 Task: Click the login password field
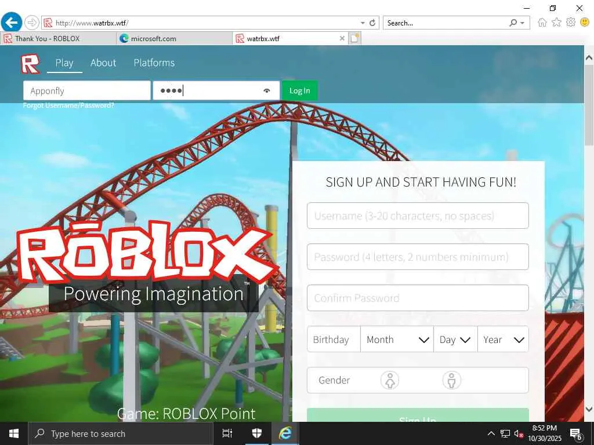point(216,91)
